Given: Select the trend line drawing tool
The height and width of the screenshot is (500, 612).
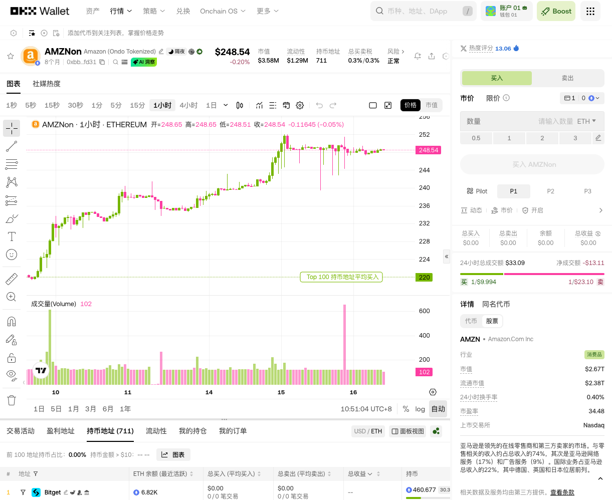Looking at the screenshot, I should click(12, 146).
